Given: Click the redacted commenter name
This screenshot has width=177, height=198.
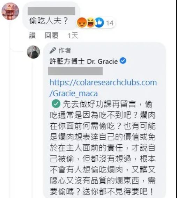Looking at the screenshot, I should 51,11.
